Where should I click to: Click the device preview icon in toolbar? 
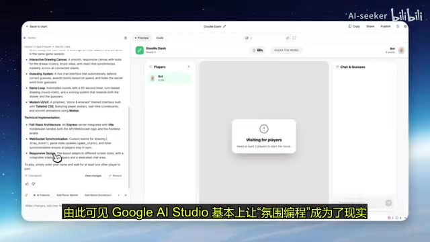(x=247, y=38)
